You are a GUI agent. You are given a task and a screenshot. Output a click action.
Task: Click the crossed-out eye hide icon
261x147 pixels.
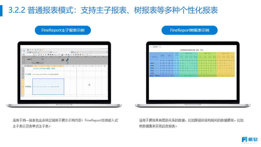click(63, 60)
